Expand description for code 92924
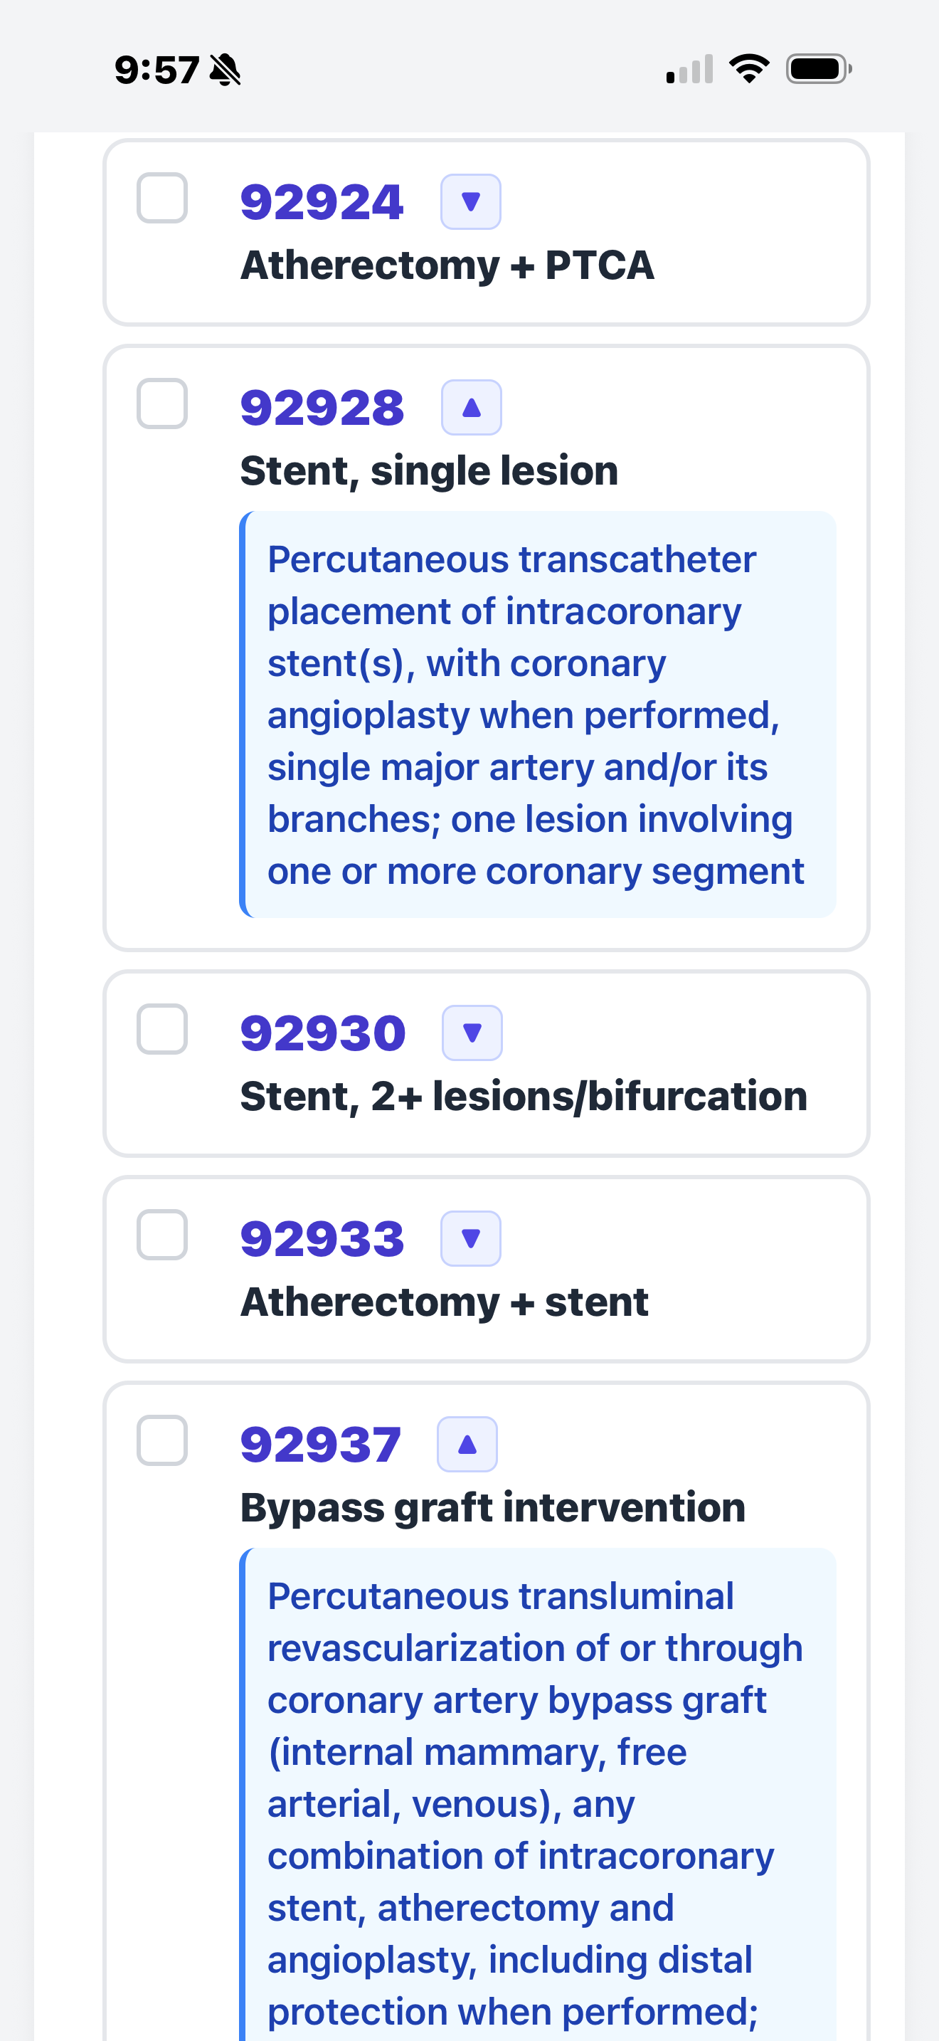This screenshot has width=939, height=2041. 470,202
